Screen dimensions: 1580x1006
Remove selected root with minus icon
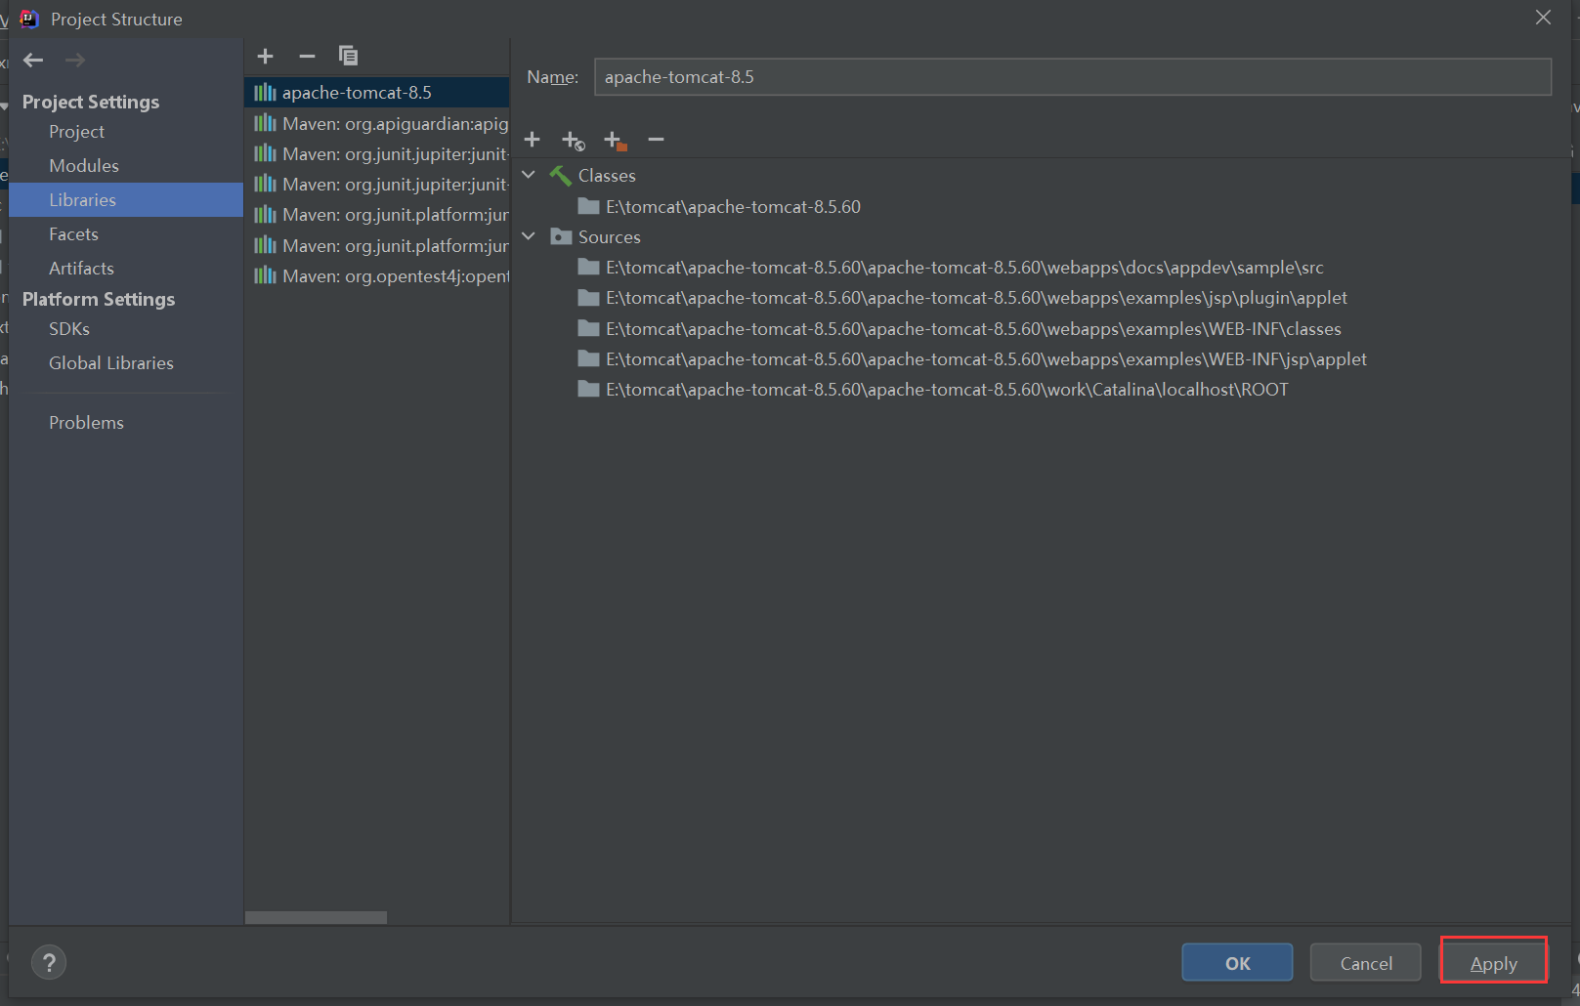[656, 140]
